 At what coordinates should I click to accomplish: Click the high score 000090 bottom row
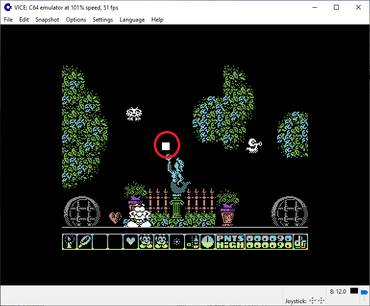tap(269, 245)
